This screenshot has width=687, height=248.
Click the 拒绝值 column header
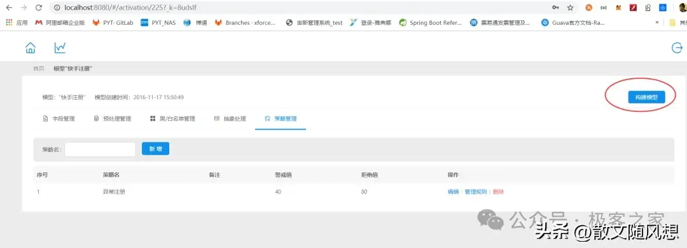click(x=370, y=175)
